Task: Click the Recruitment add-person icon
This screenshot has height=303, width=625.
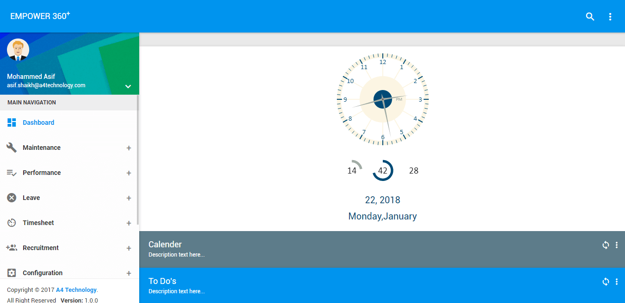Action: click(x=11, y=247)
